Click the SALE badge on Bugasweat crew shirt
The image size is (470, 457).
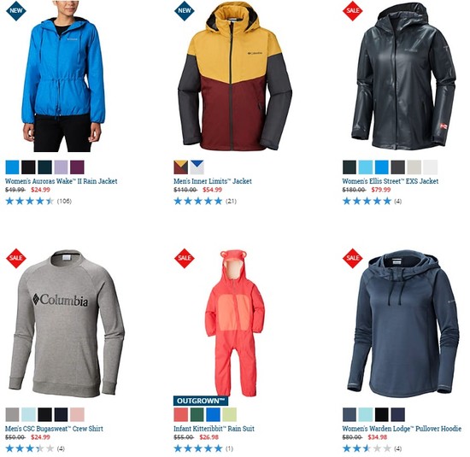16,258
